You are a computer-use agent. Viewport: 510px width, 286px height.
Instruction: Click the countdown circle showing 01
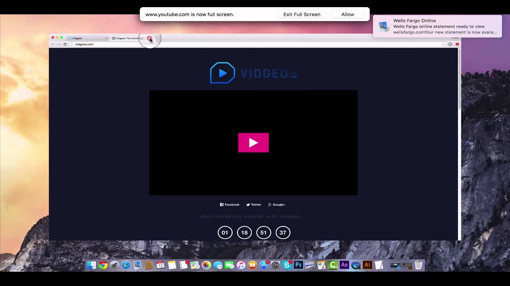point(225,232)
